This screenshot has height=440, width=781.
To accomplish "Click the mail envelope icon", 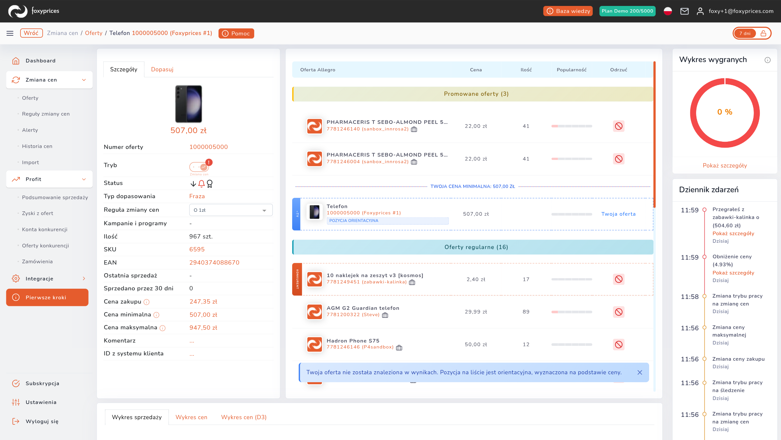I will coord(684,11).
